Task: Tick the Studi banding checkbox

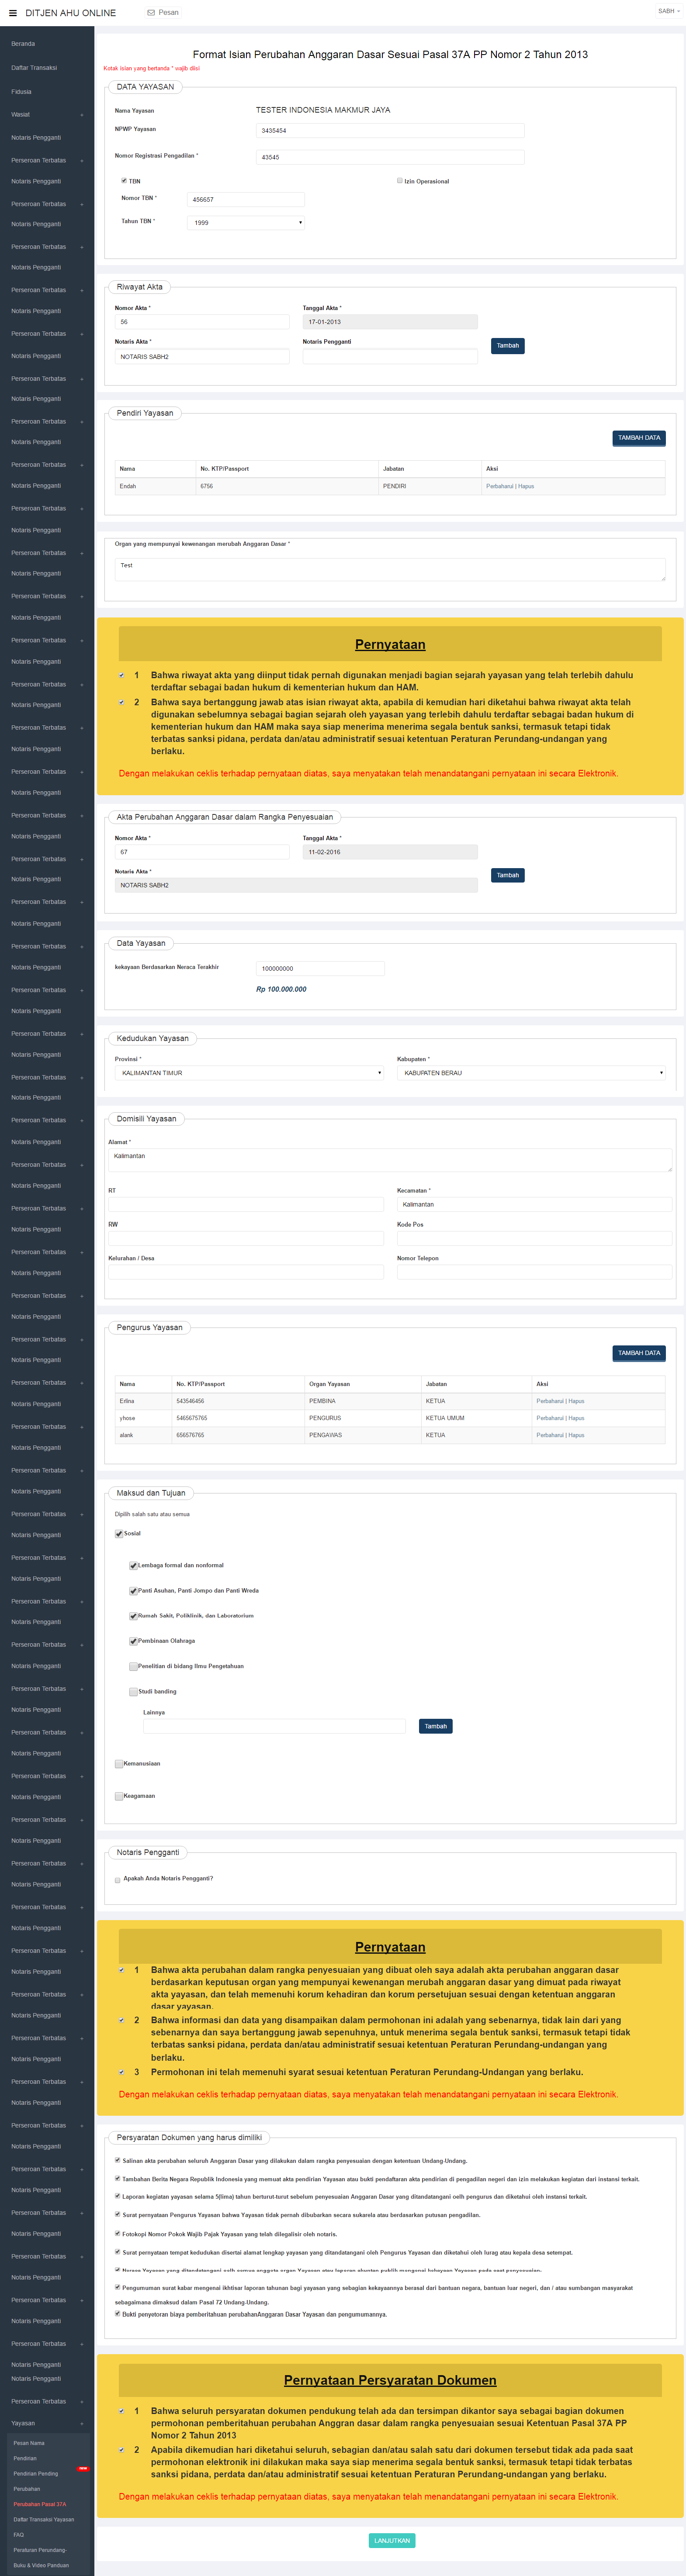Action: (x=133, y=1692)
